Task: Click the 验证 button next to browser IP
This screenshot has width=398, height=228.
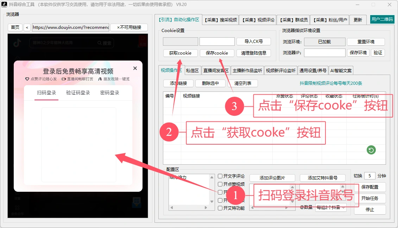Action: tap(378, 52)
